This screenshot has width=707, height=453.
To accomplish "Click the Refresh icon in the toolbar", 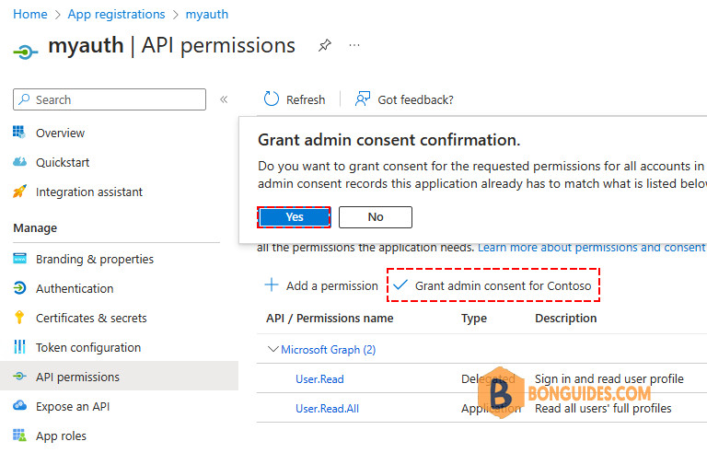I will tap(272, 99).
